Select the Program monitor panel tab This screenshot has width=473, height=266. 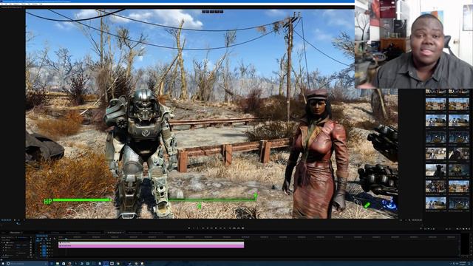[x=12, y=7]
